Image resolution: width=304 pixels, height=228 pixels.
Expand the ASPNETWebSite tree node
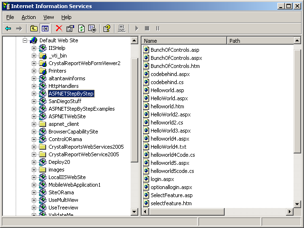pos(34,116)
